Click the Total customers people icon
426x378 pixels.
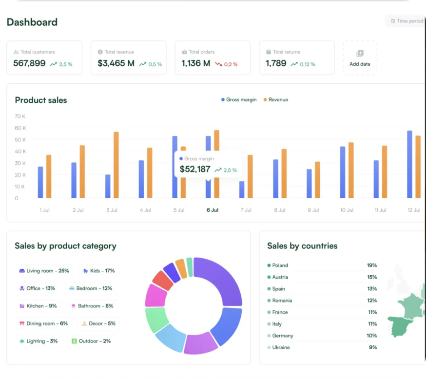pos(16,52)
